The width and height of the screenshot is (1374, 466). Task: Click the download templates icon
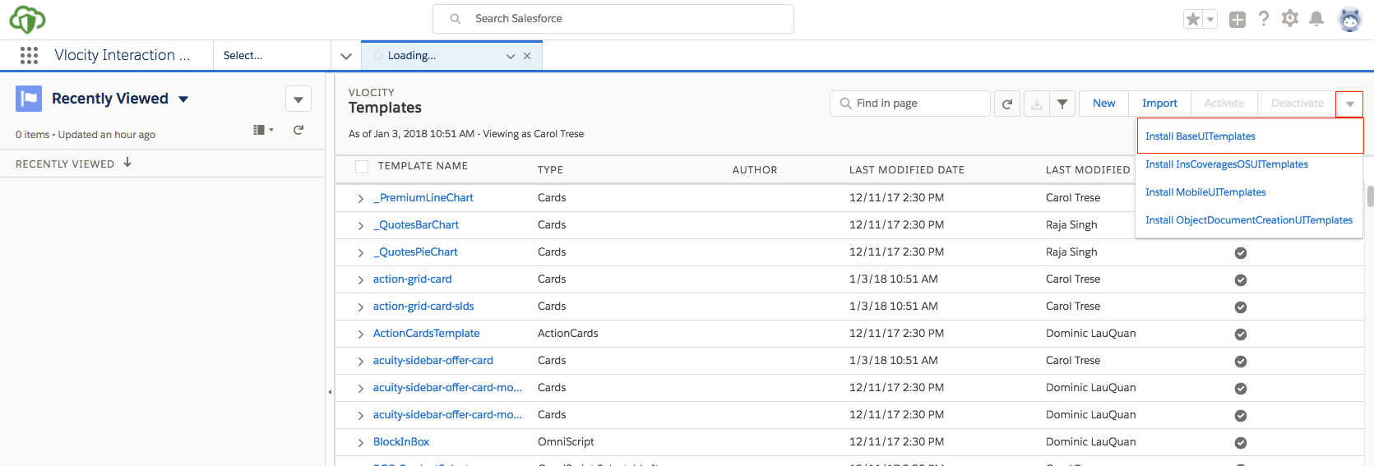pos(1037,104)
